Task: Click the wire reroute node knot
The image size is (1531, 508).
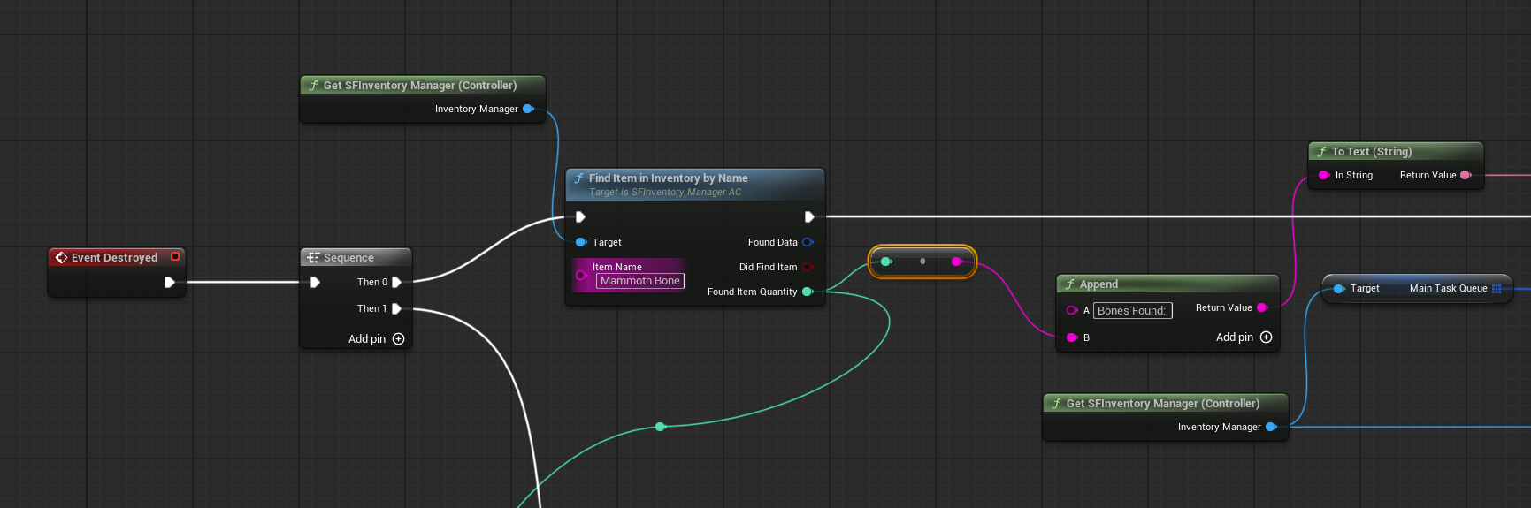Action: (660, 427)
